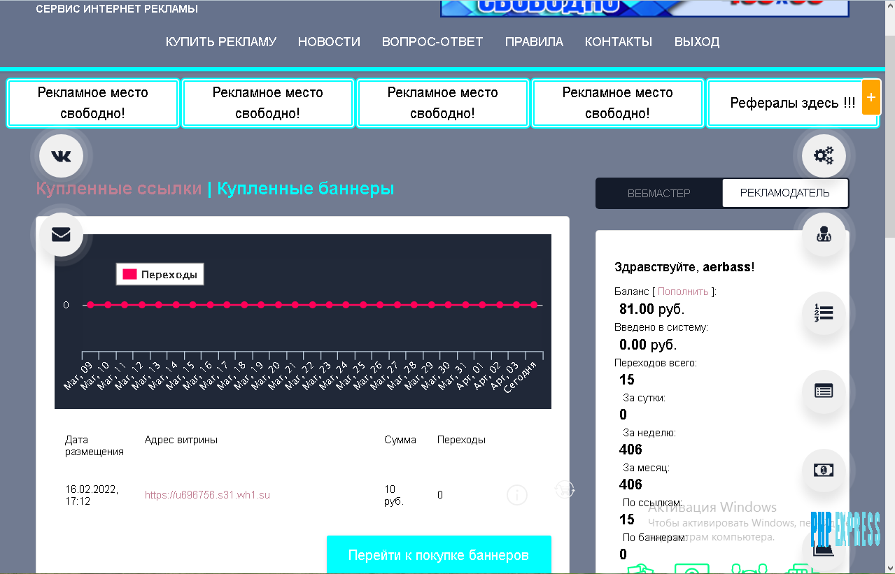Click the СЕРВИС ИНТЕРНЕТ РЕКЛАМЫ site title
Screen dimensions: 895x574
pos(117,9)
